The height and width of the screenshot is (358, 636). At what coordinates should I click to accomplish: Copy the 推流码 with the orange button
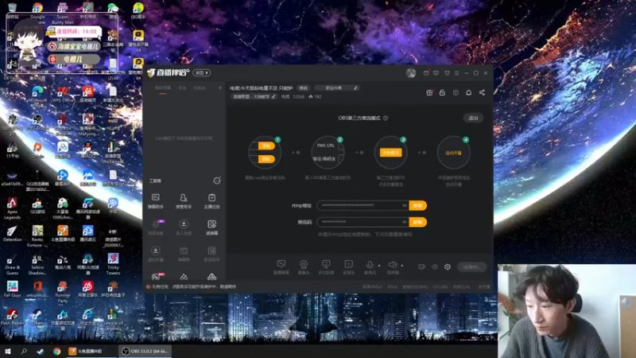(x=418, y=222)
